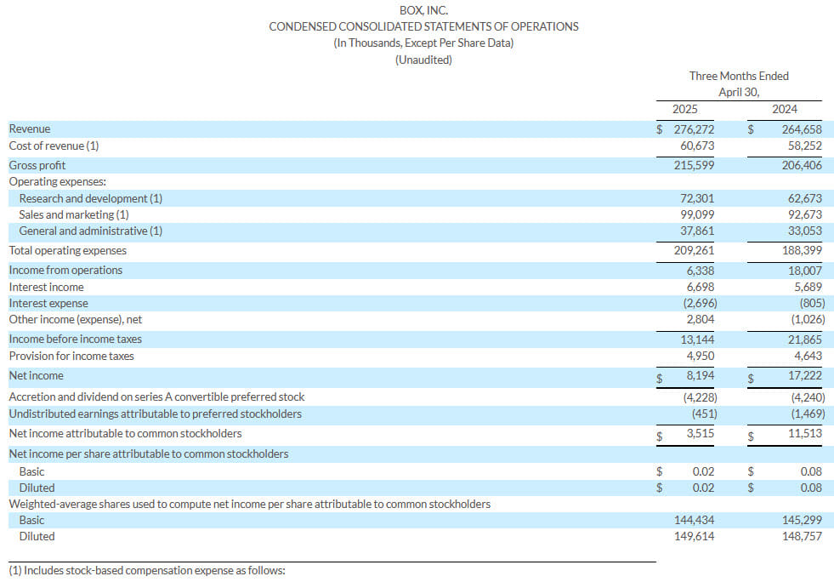
Task: Click the 'BOX, INC.' title text
Action: click(x=423, y=10)
